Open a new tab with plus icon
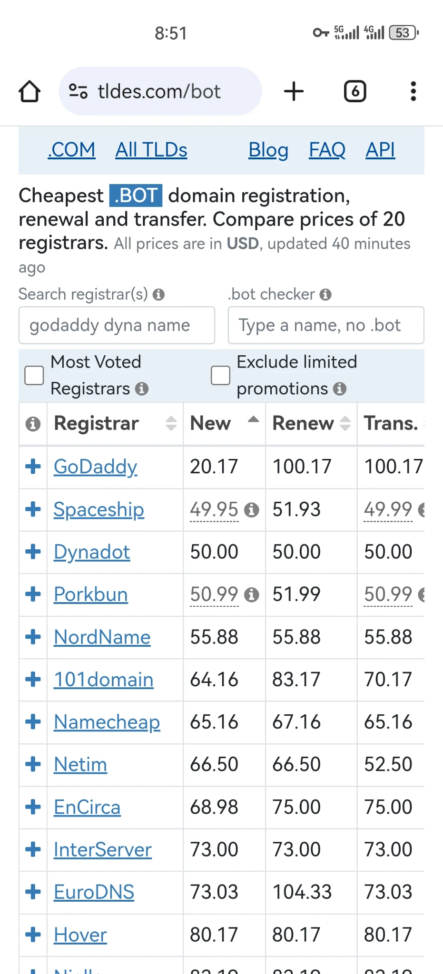Image resolution: width=443 pixels, height=974 pixels. pyautogui.click(x=294, y=91)
